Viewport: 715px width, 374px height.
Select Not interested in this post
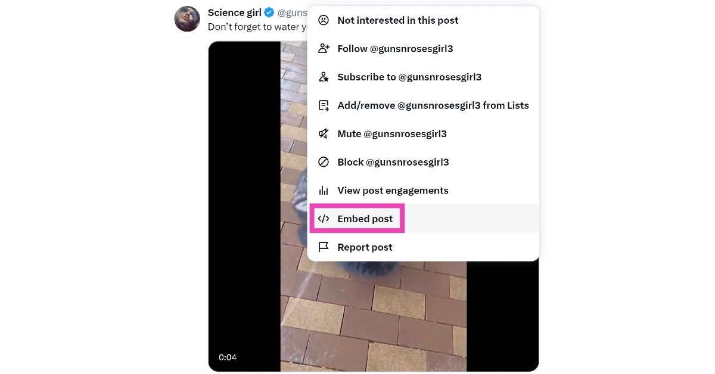pos(397,20)
